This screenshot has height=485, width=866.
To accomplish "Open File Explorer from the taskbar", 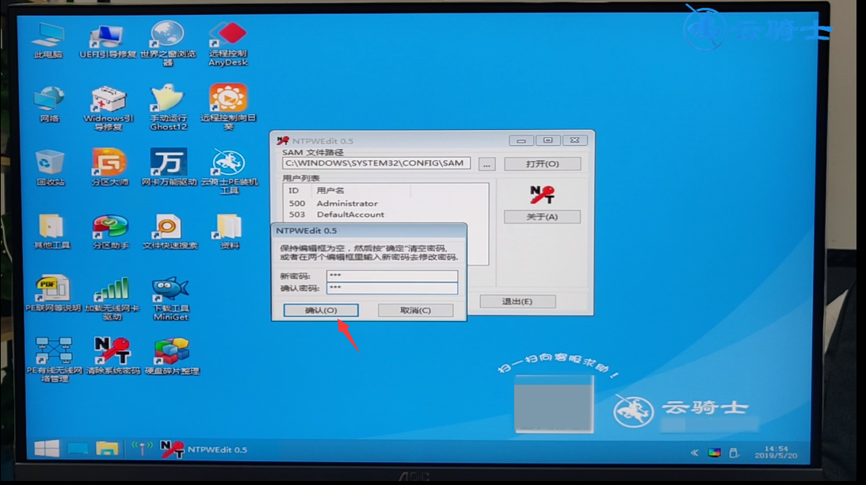I will [107, 449].
